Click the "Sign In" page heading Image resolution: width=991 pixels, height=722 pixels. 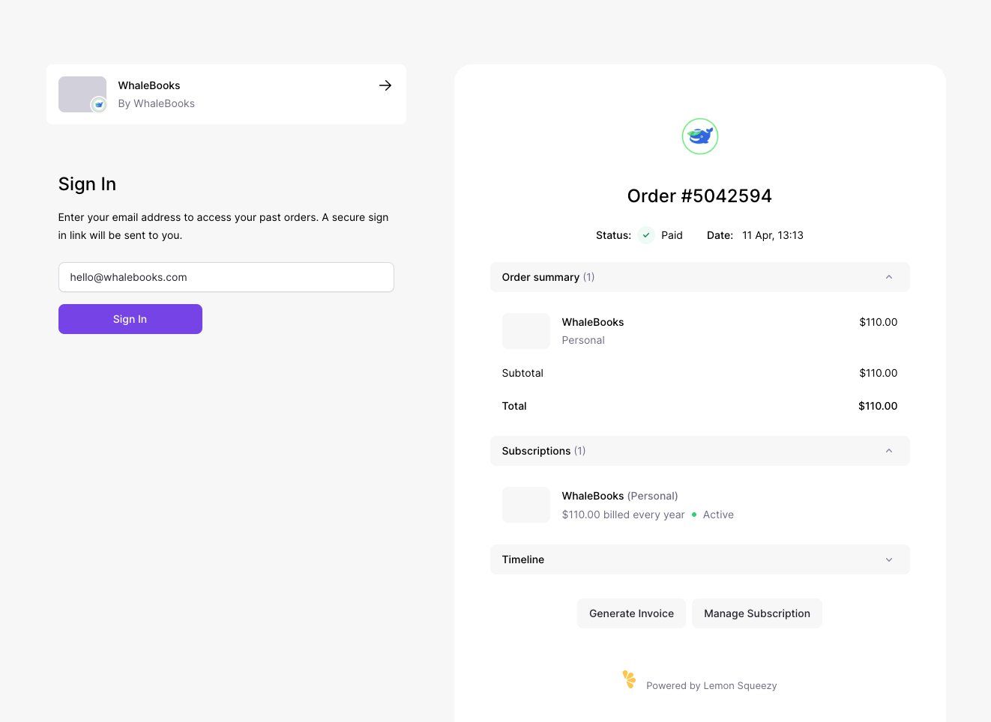pos(87,184)
